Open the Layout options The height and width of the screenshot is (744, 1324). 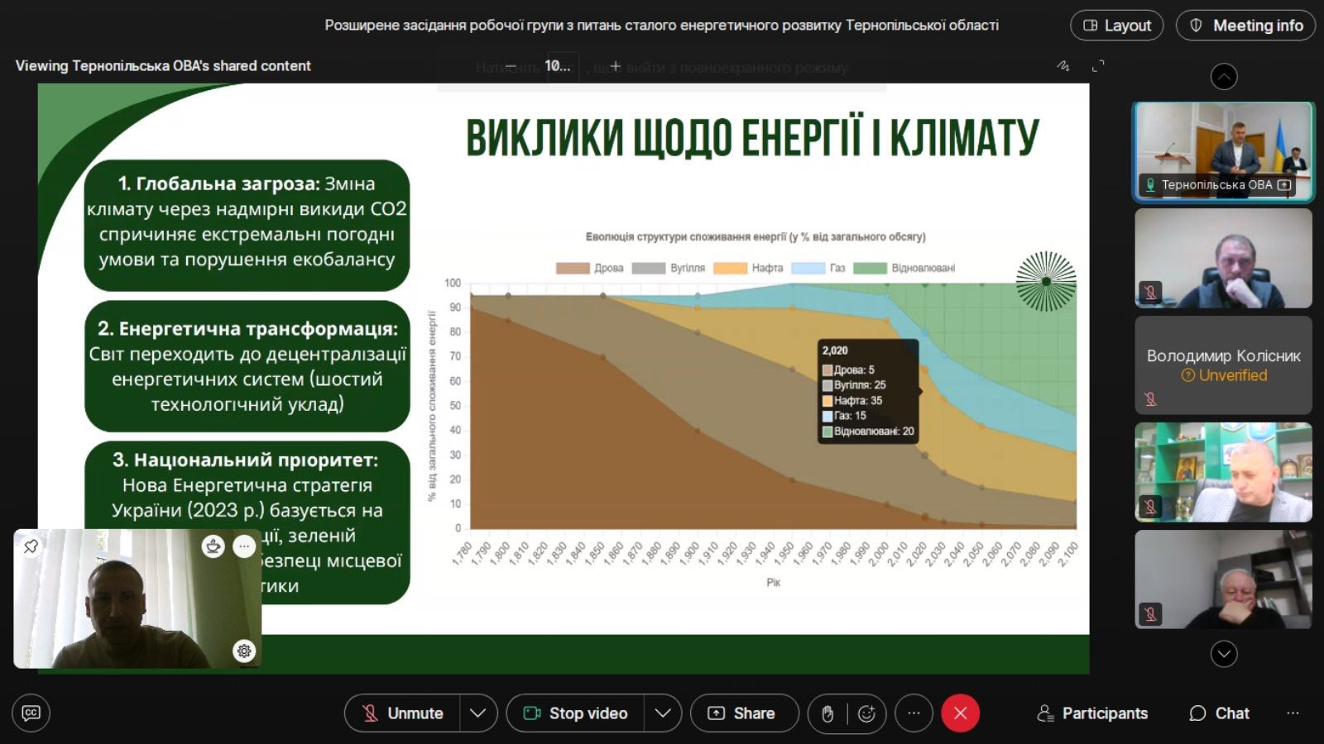tap(1117, 26)
